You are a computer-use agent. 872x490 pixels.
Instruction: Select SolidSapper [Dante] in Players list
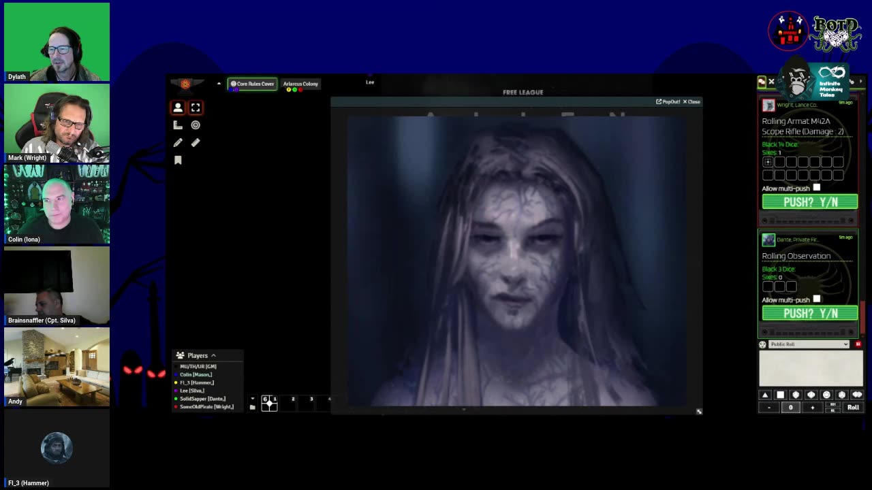(x=200, y=399)
